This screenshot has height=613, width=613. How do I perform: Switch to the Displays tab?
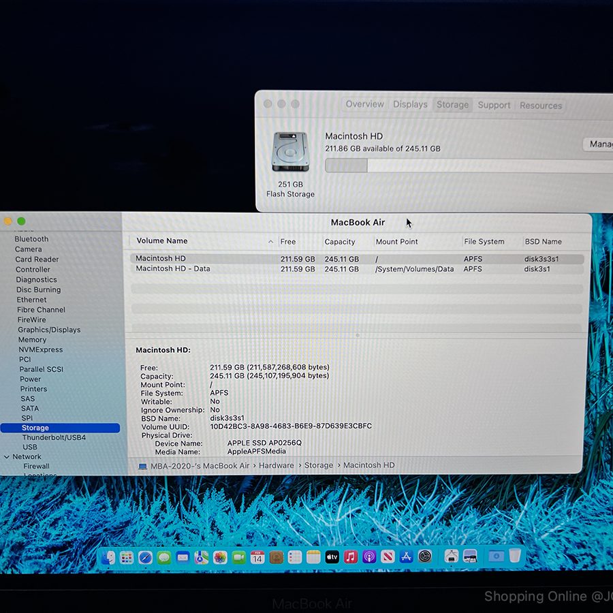(x=410, y=105)
